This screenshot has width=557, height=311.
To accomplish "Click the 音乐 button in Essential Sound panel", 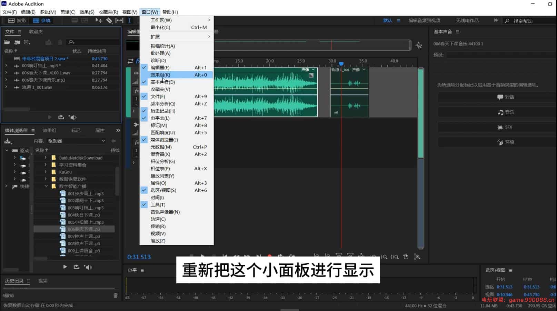I will pyautogui.click(x=497, y=112).
